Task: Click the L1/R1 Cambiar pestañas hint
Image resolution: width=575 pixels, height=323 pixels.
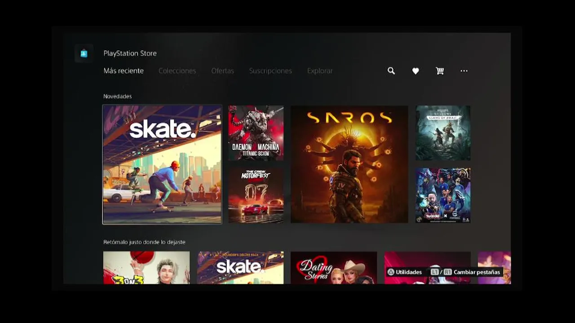Action: tap(465, 272)
